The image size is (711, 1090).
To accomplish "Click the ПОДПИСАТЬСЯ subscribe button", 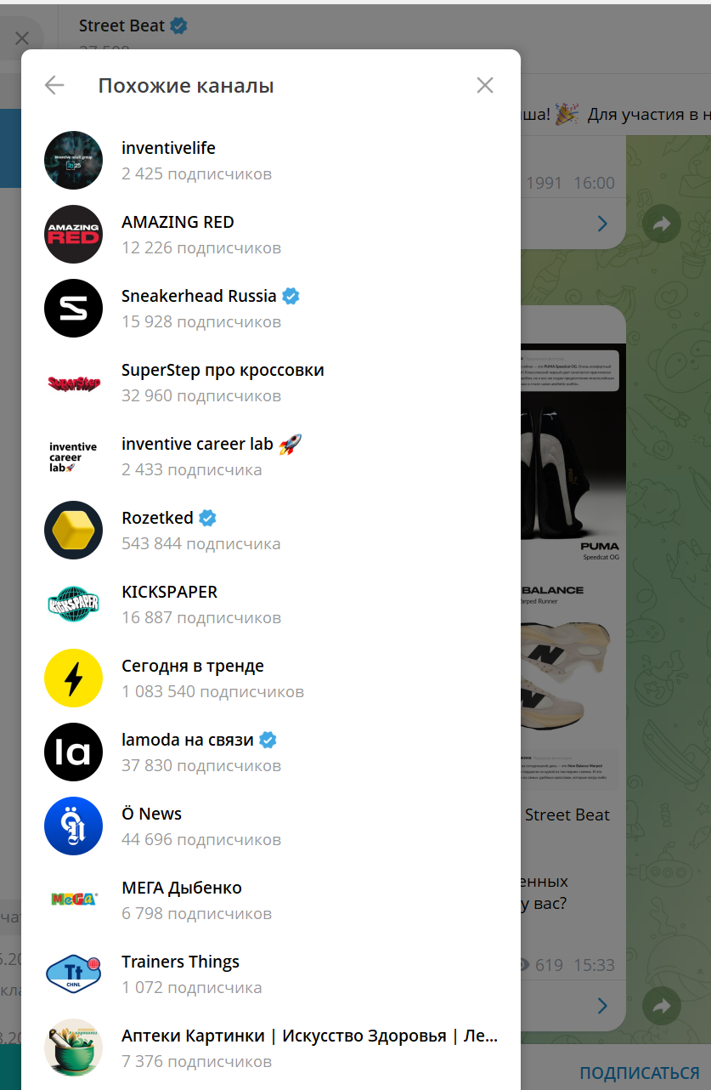I will pos(640,1073).
